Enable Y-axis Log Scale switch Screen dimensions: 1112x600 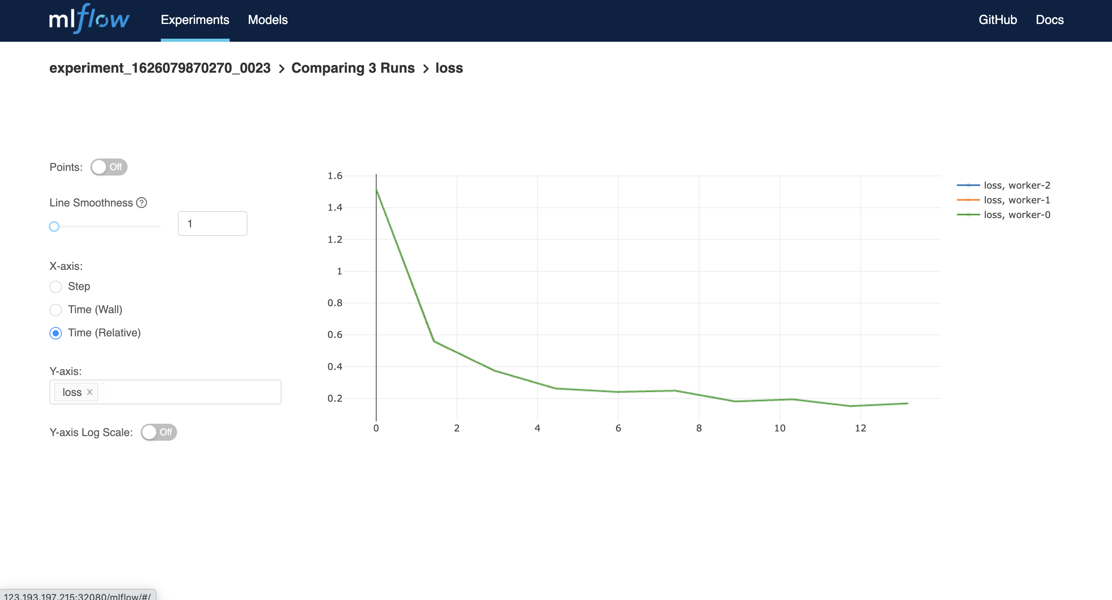point(159,432)
